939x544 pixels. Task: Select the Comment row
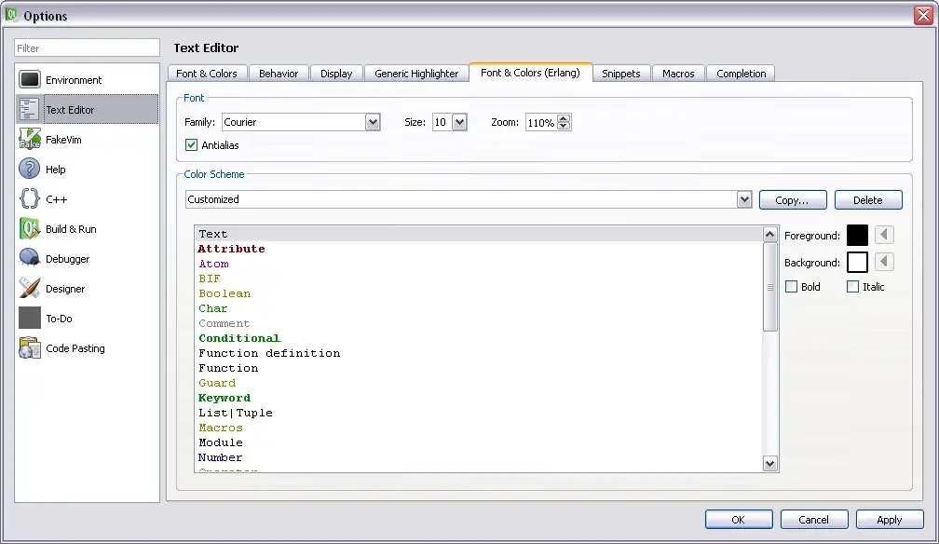[x=479, y=323]
